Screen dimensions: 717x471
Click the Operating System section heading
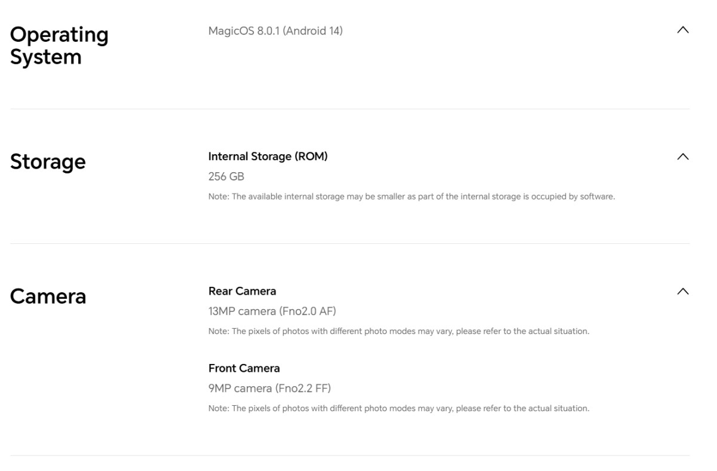(x=59, y=46)
